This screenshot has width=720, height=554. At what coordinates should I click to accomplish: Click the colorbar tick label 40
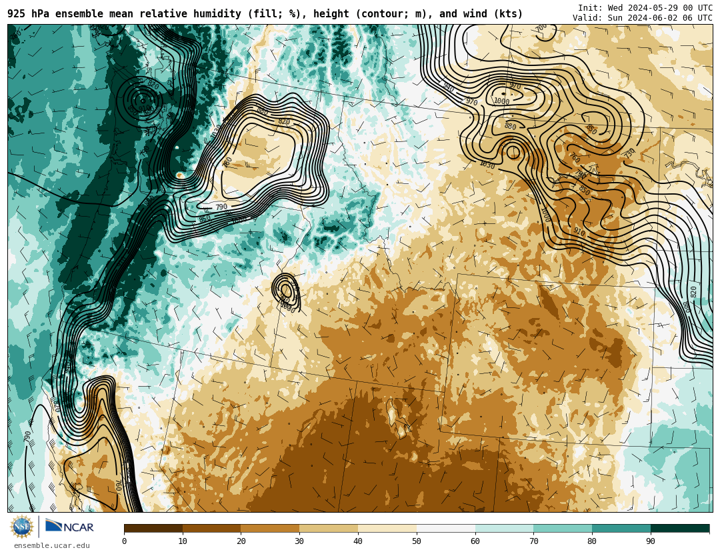click(x=358, y=541)
